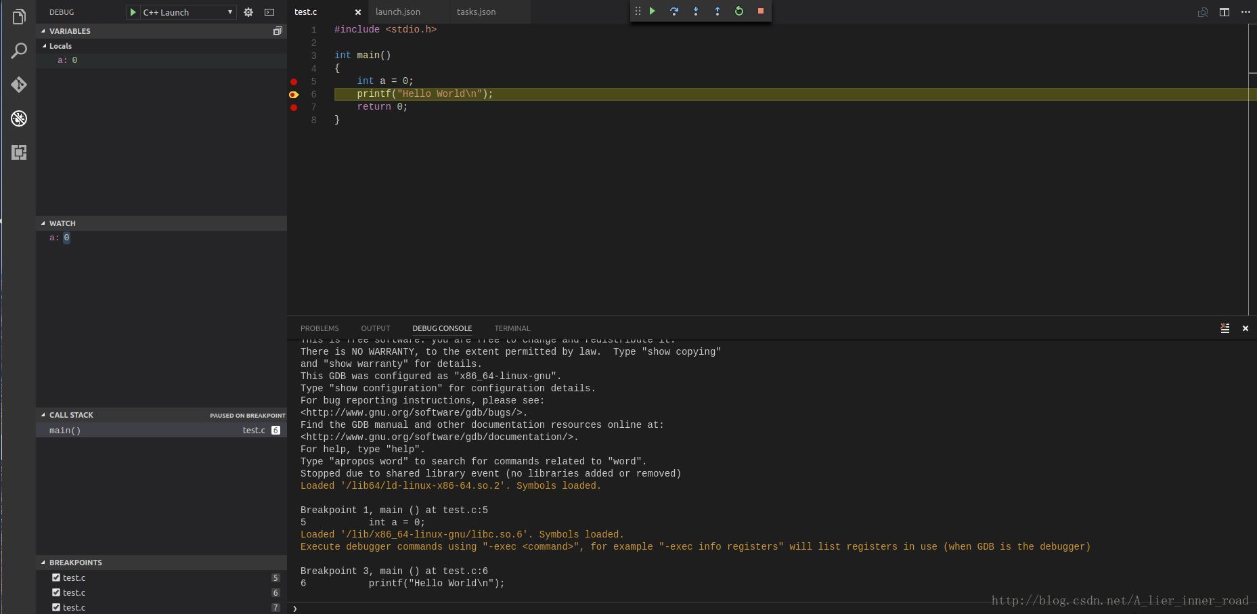Click the current breakpoint marker on line 6
1257x614 pixels.
(294, 94)
